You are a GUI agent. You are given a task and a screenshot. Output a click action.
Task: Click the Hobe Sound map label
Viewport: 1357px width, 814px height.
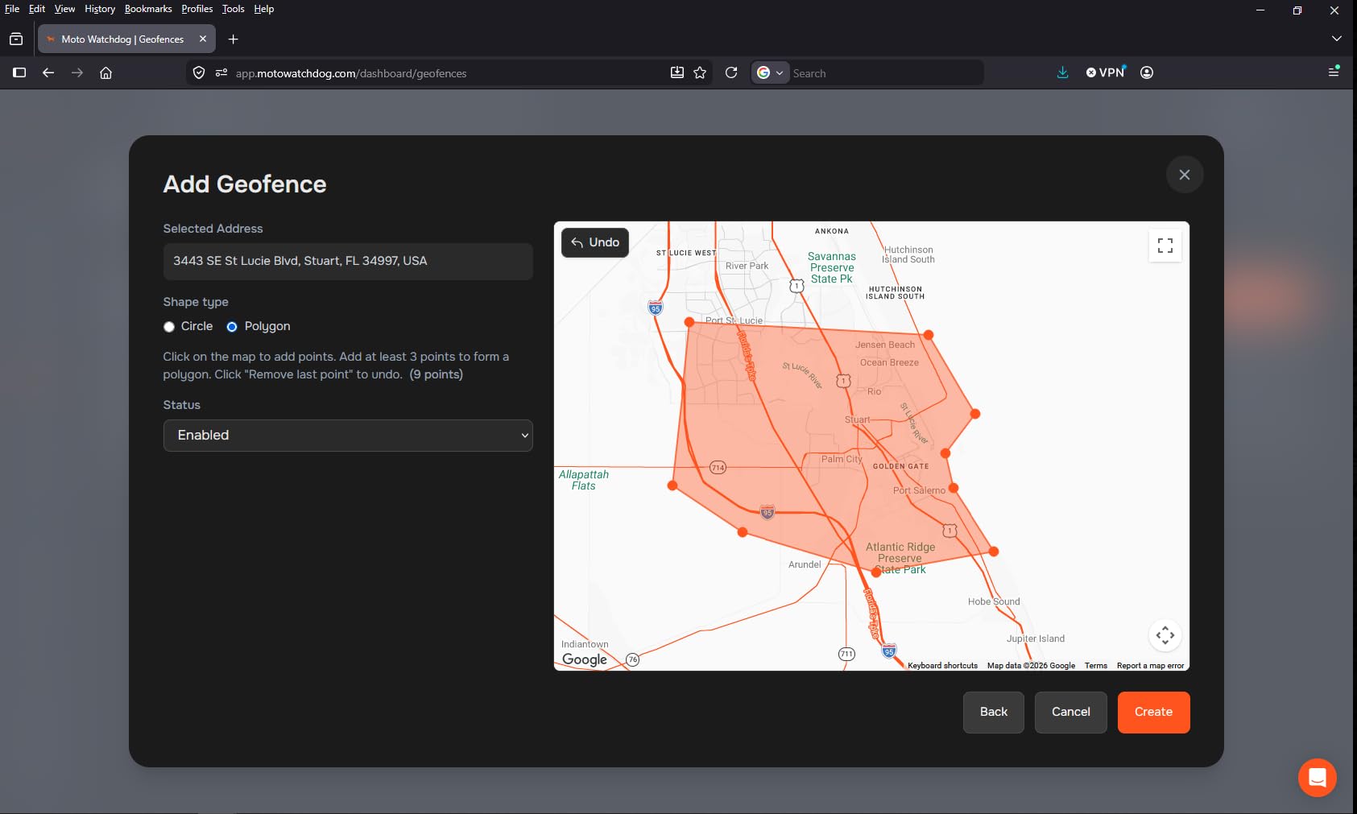[x=994, y=601]
